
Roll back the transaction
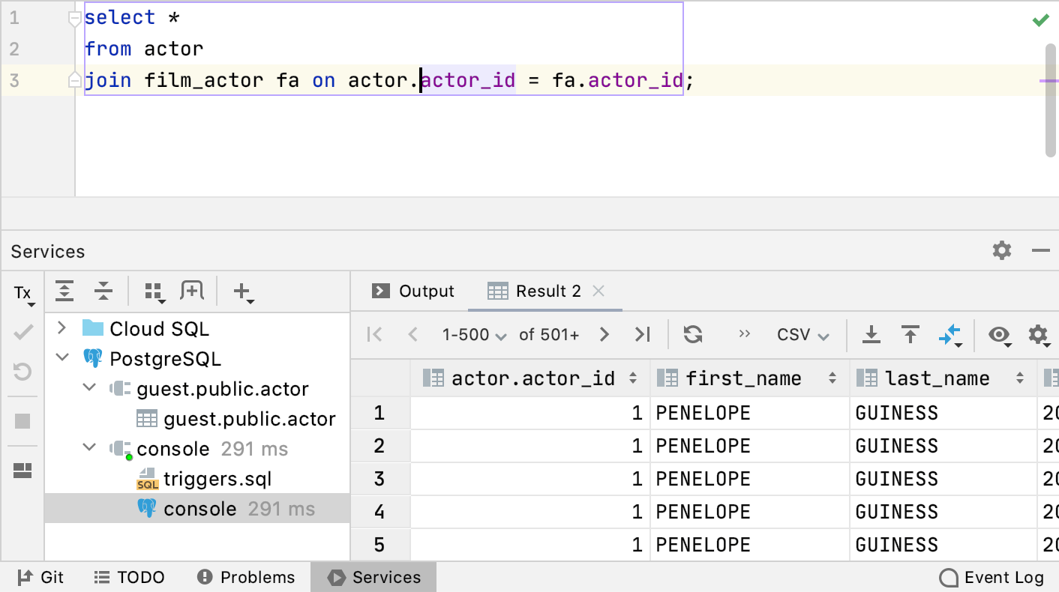coord(22,372)
